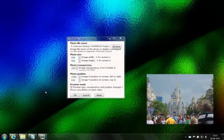Click the volume speaker tray icon
The width and height of the screenshot is (224, 140).
pyautogui.click(x=206, y=137)
